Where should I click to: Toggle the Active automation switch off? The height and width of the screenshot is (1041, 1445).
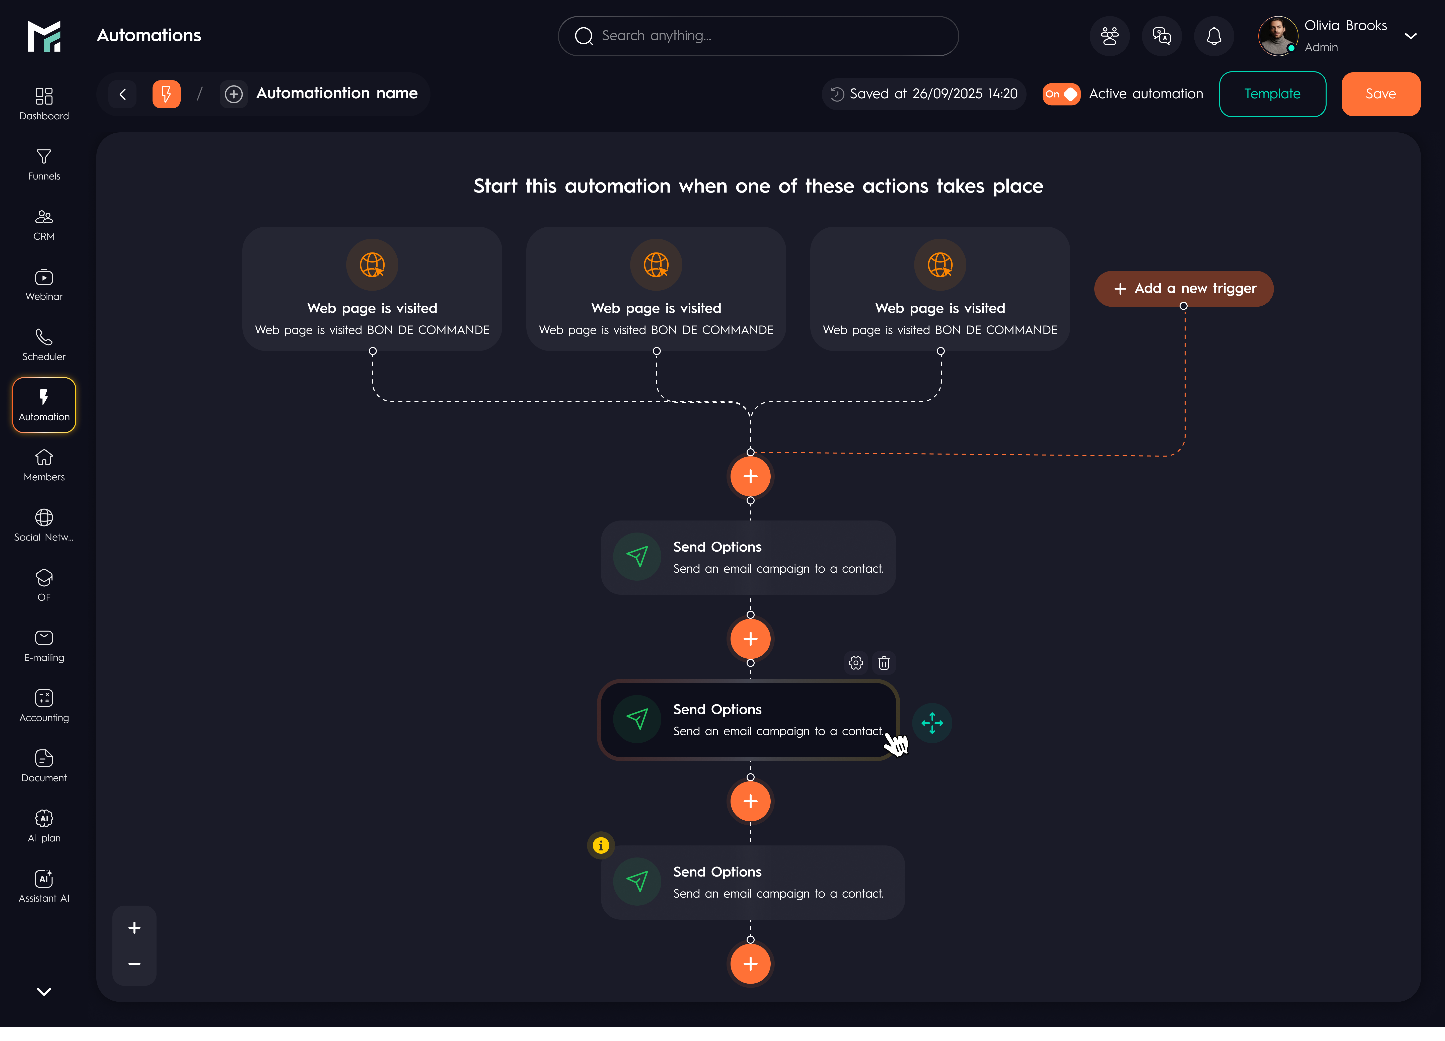click(x=1061, y=94)
